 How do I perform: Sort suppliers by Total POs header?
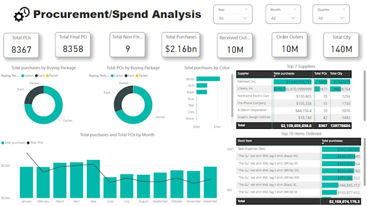(321, 74)
